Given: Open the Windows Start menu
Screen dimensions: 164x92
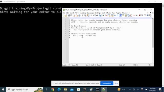Looking at the screenshot, I should pyautogui.click(x=3, y=89).
